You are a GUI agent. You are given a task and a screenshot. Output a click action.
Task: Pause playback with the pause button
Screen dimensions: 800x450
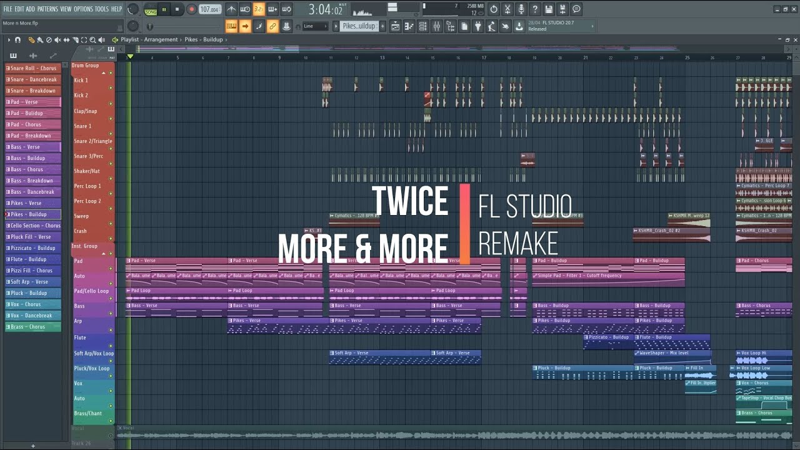point(164,9)
